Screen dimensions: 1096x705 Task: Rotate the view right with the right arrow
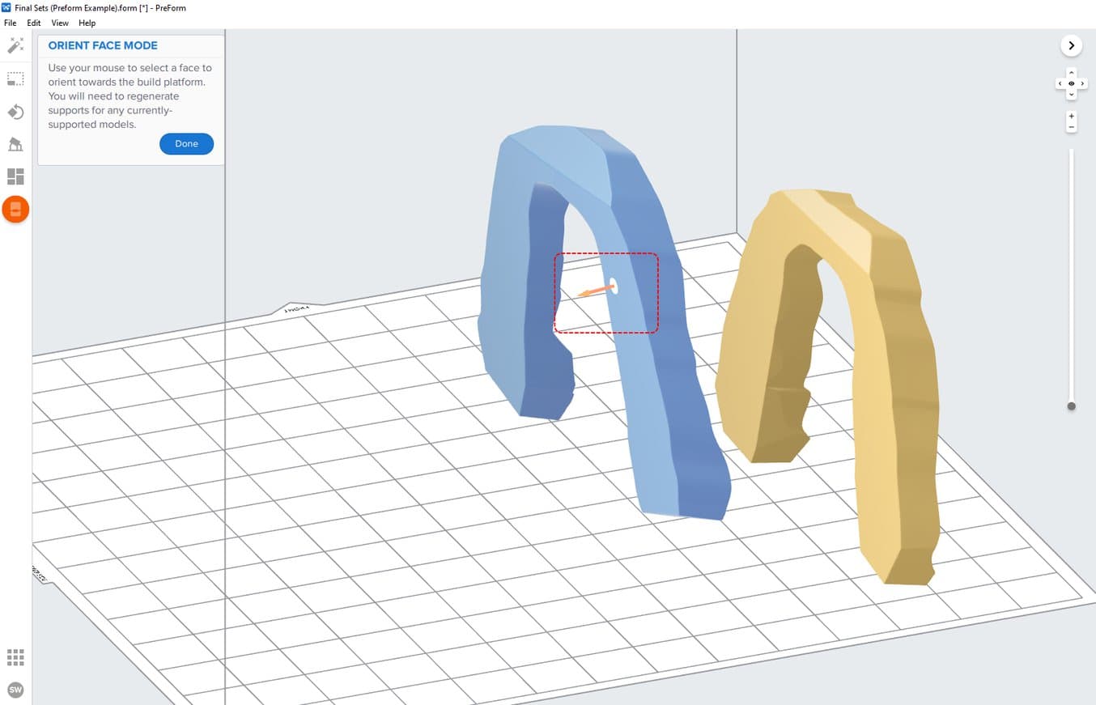tap(1083, 84)
